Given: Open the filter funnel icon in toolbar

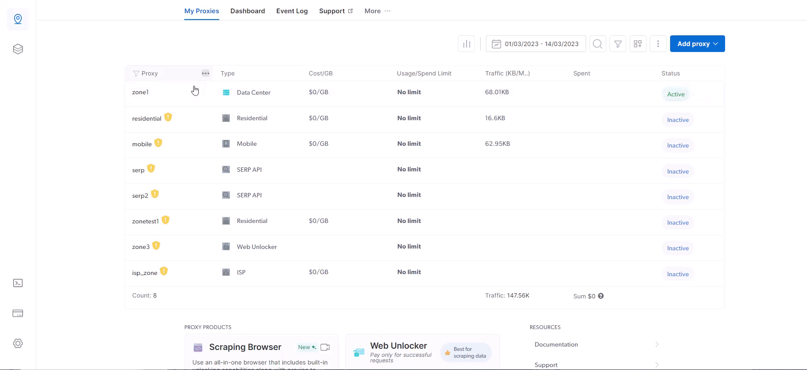Looking at the screenshot, I should click(x=618, y=44).
